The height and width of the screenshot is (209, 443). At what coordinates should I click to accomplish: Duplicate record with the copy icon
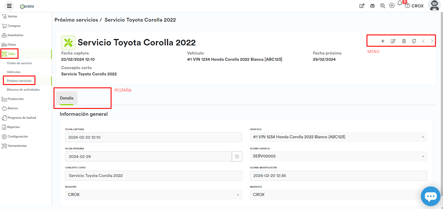tap(414, 41)
